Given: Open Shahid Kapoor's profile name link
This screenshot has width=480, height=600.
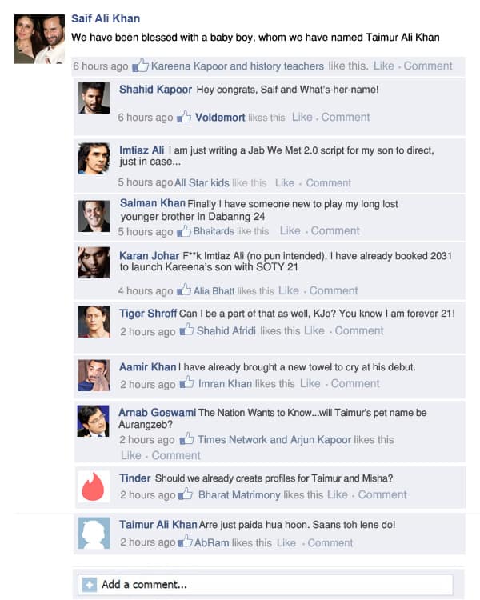Looking at the screenshot, I should pyautogui.click(x=155, y=90).
